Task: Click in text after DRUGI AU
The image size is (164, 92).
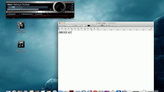Action: (x=71, y=32)
